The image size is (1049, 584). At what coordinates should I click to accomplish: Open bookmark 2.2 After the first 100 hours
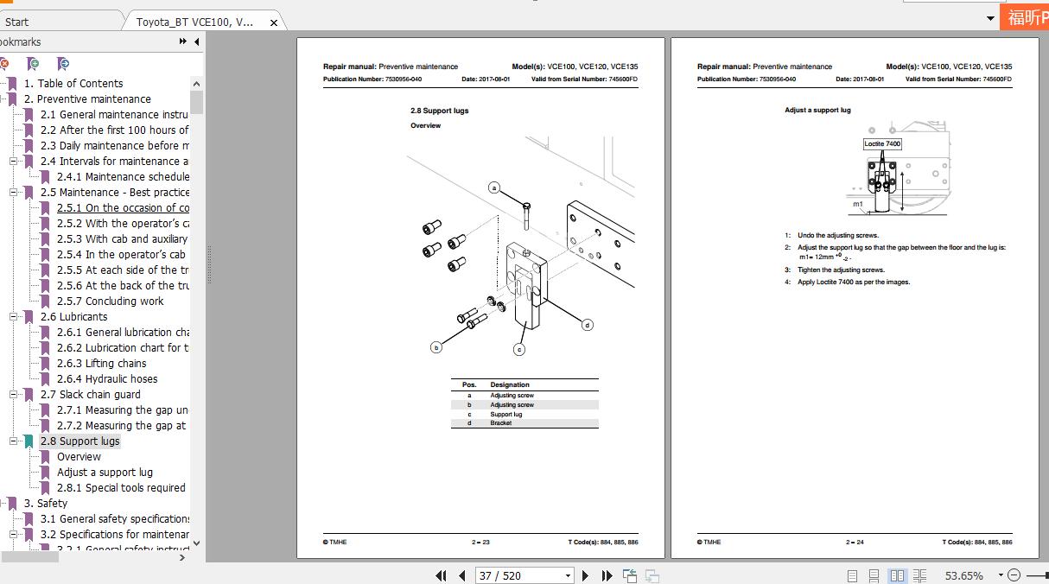[115, 130]
